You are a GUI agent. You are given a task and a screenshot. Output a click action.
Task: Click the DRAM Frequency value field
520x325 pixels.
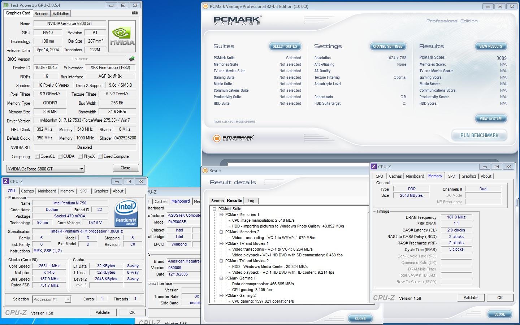point(456,217)
